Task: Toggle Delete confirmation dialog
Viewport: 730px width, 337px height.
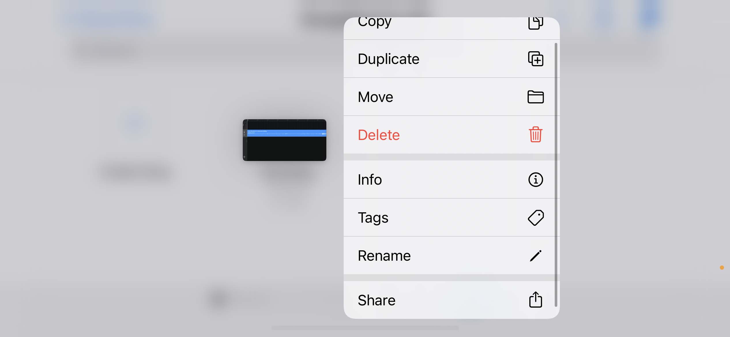Action: pos(451,134)
